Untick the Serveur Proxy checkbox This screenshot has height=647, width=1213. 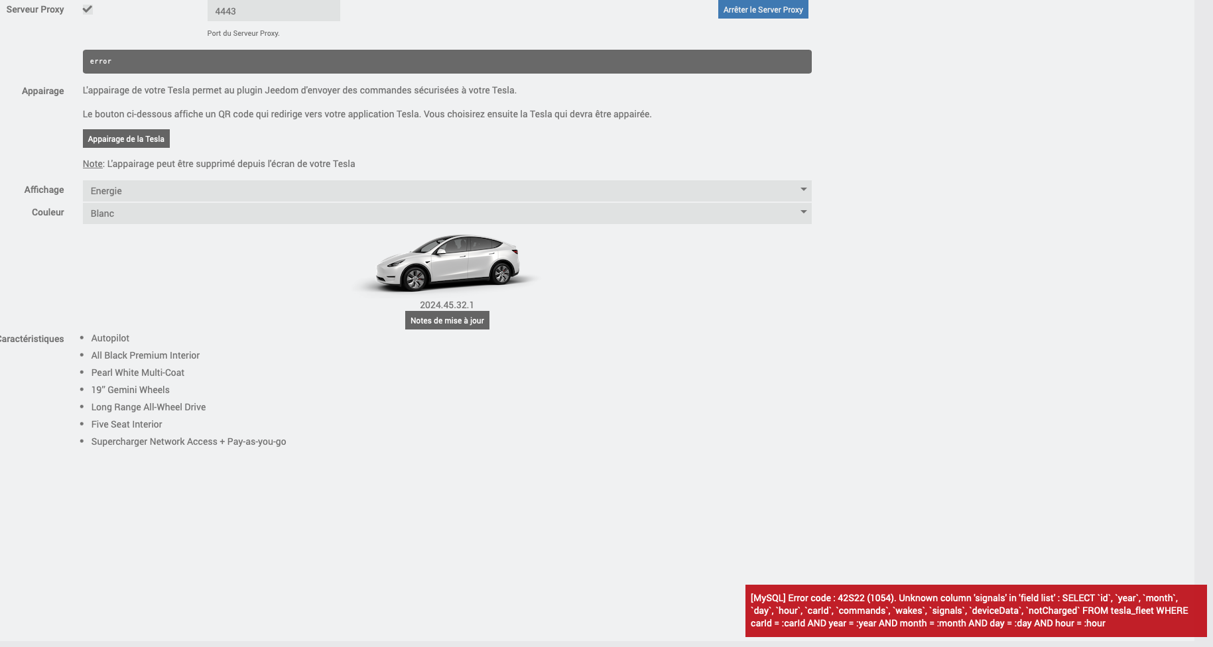click(88, 9)
